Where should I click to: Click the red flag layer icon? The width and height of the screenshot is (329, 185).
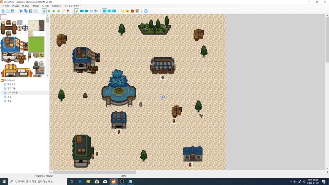click(x=68, y=11)
